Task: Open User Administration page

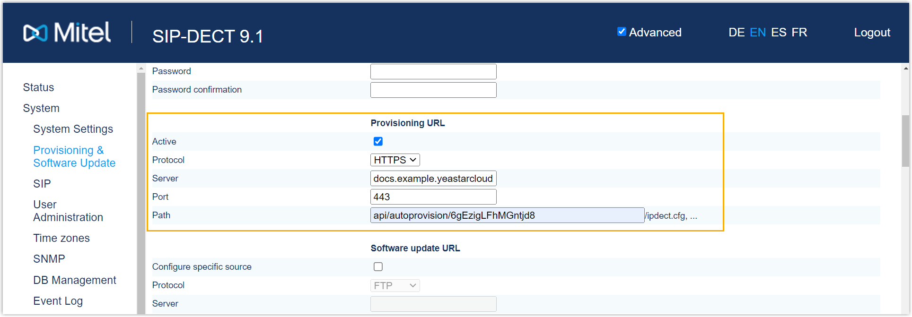Action: click(68, 211)
